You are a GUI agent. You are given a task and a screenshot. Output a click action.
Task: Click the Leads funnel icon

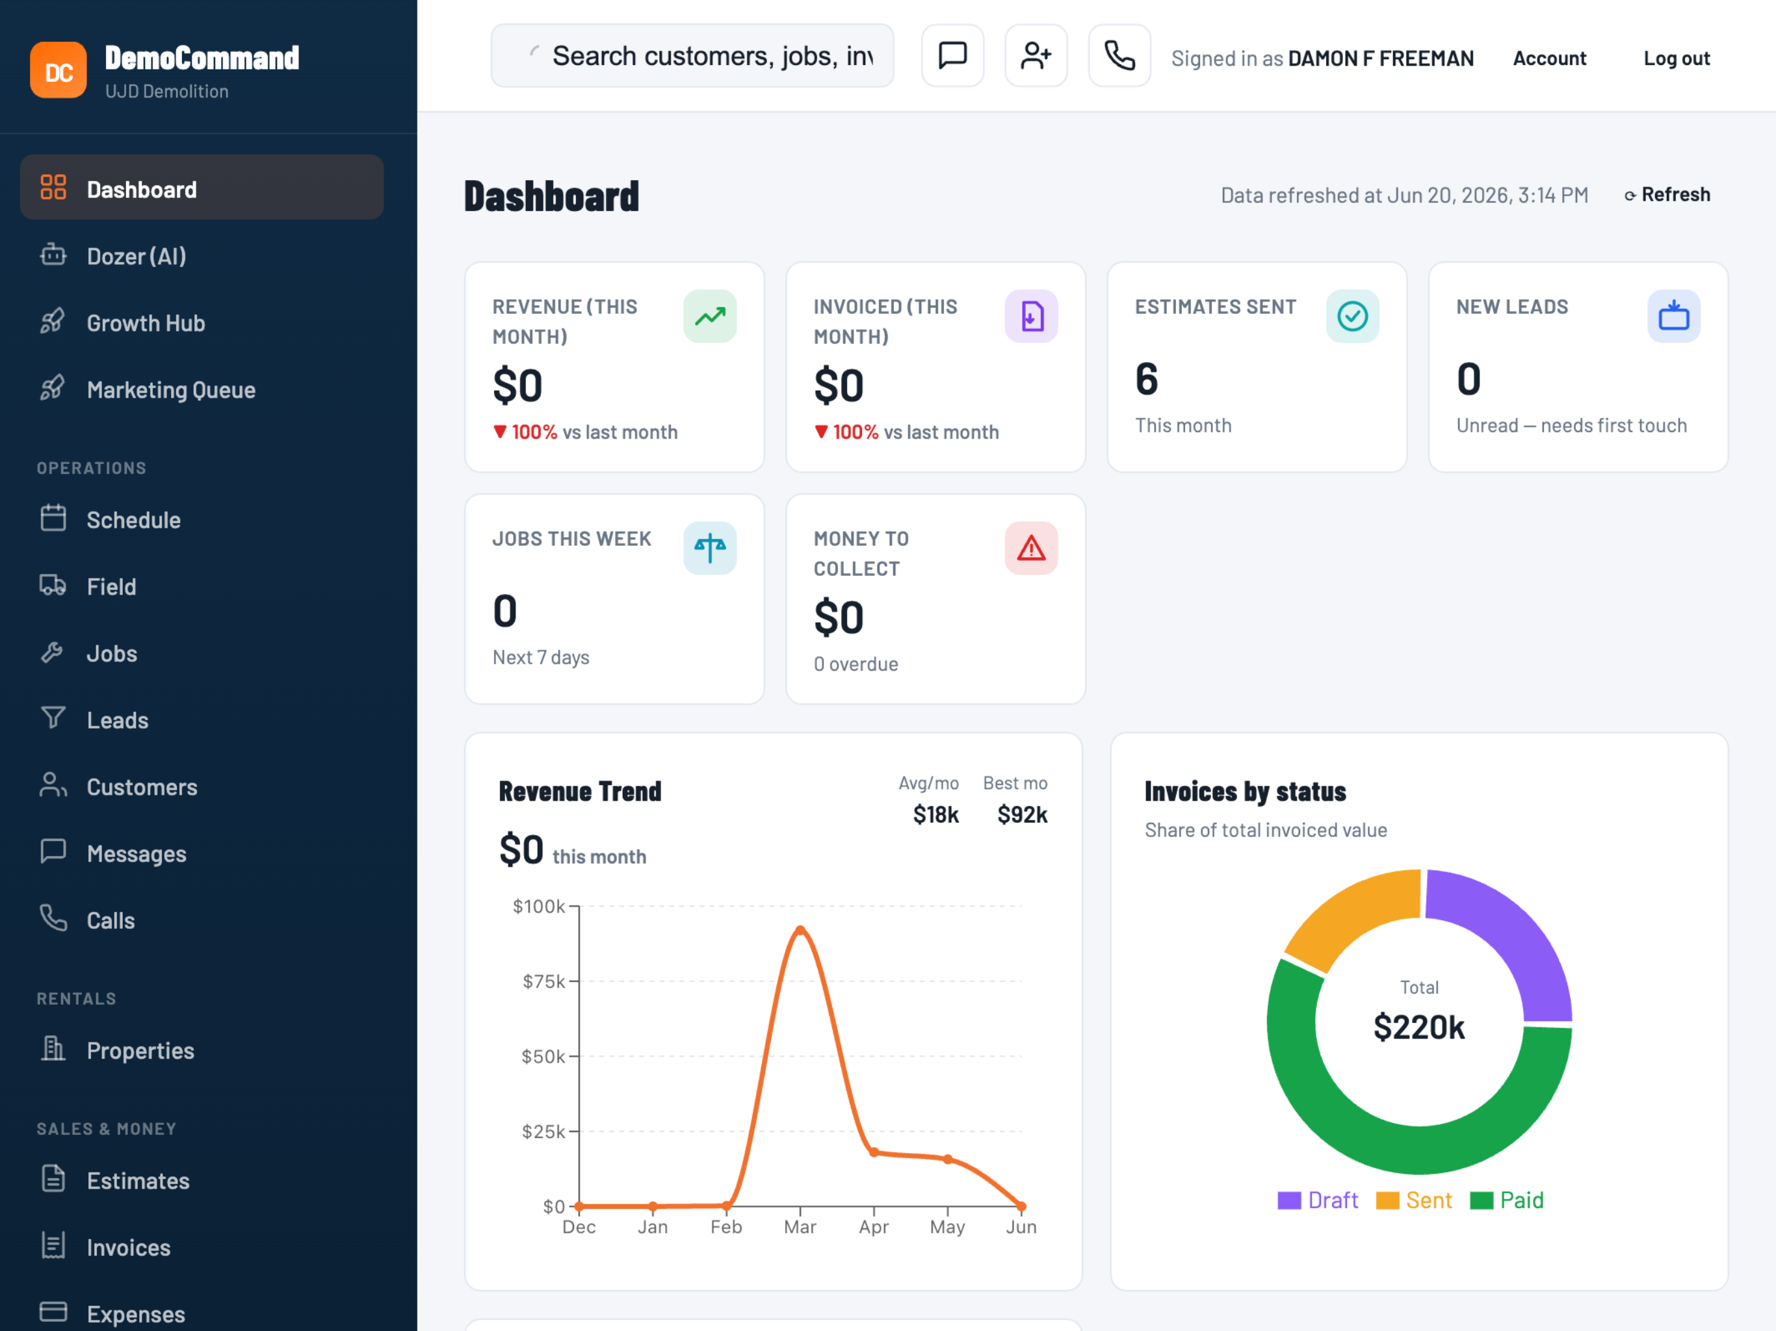pyautogui.click(x=53, y=717)
